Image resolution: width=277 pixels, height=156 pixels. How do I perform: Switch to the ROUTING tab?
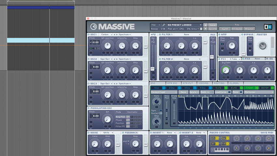click(220, 83)
